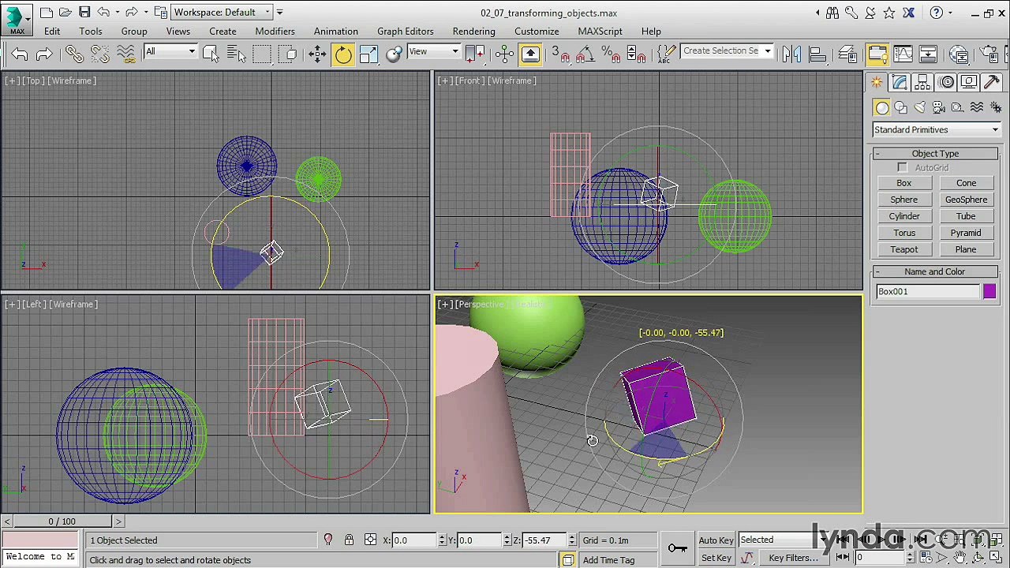Open the Select by Name list icon
This screenshot has height=568, width=1010.
237,54
